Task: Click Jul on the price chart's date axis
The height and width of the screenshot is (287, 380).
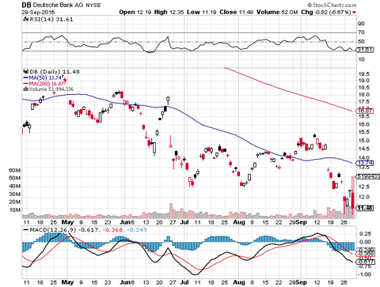Action: coord(184,222)
